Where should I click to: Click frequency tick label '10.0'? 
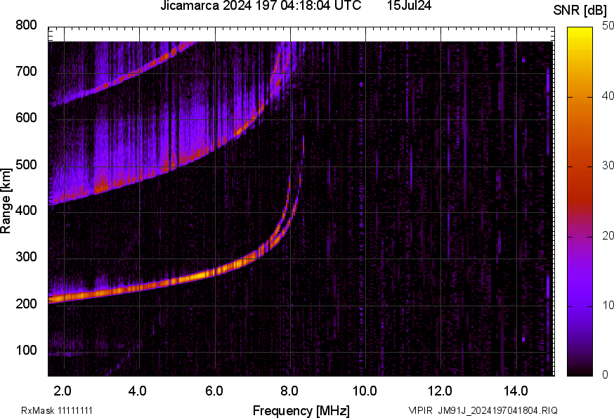click(365, 391)
